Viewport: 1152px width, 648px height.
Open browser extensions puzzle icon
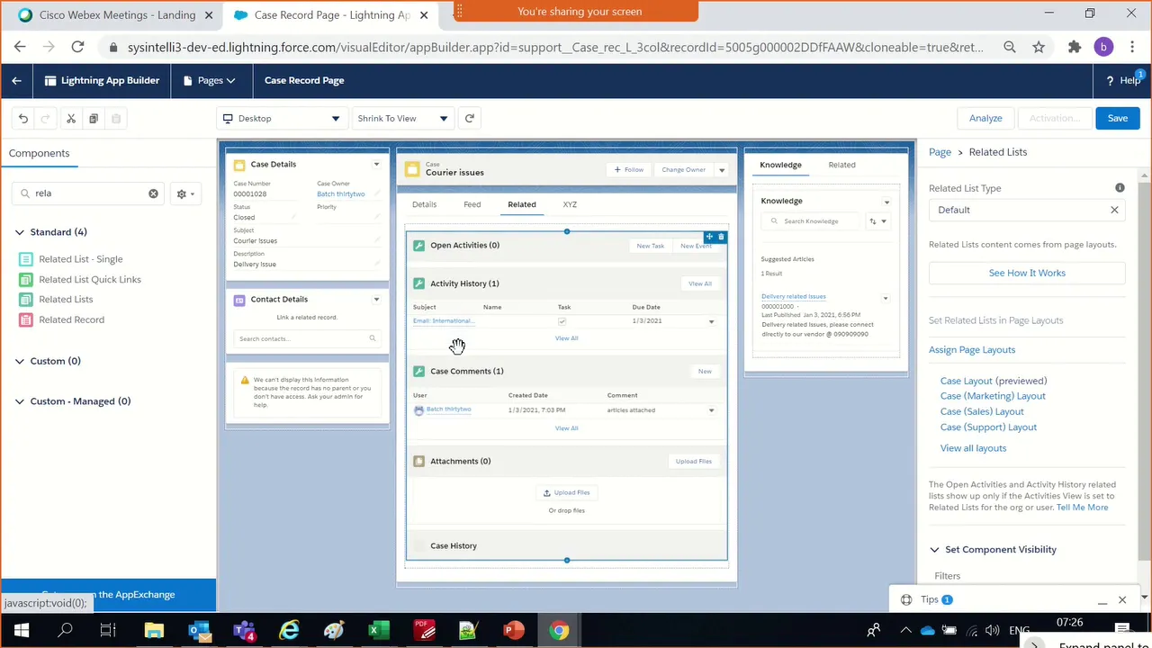pos(1074,47)
